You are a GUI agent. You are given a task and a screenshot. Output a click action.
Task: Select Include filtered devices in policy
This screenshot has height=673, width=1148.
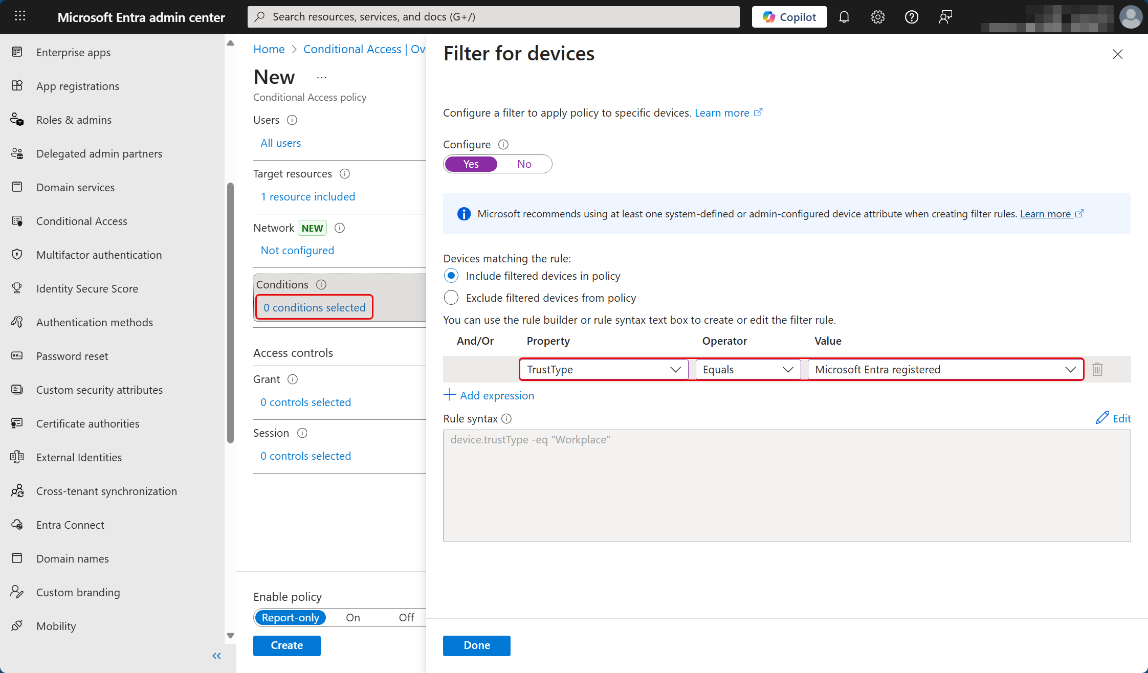tap(451, 276)
